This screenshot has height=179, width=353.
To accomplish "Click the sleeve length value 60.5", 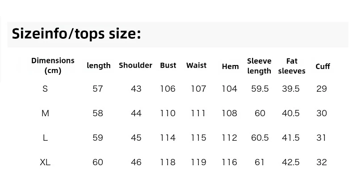I will click(x=260, y=138).
